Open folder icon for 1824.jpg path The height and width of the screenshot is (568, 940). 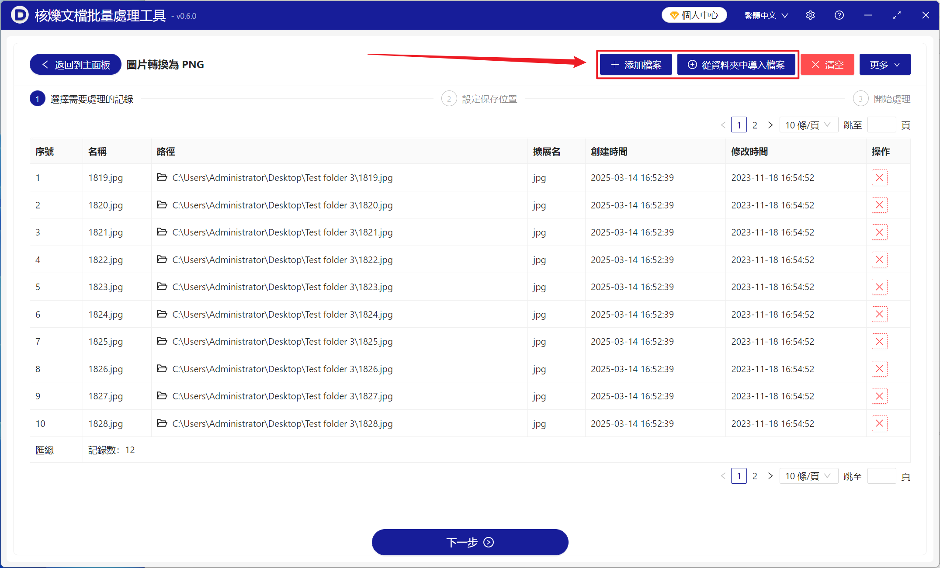(x=162, y=314)
